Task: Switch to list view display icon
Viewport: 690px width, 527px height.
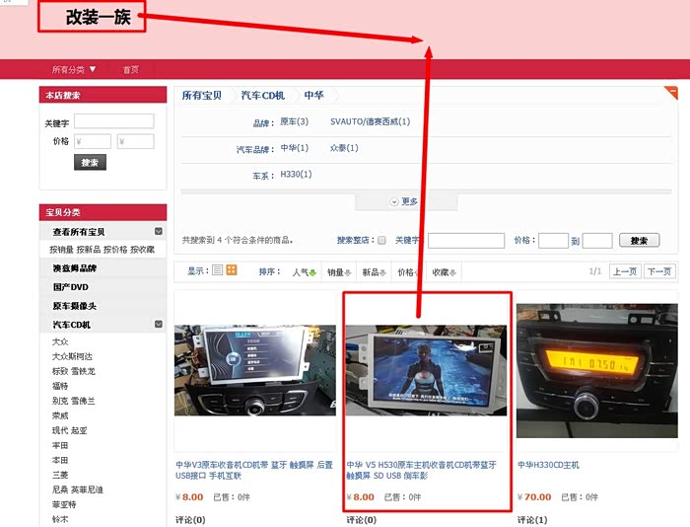Action: [x=218, y=270]
